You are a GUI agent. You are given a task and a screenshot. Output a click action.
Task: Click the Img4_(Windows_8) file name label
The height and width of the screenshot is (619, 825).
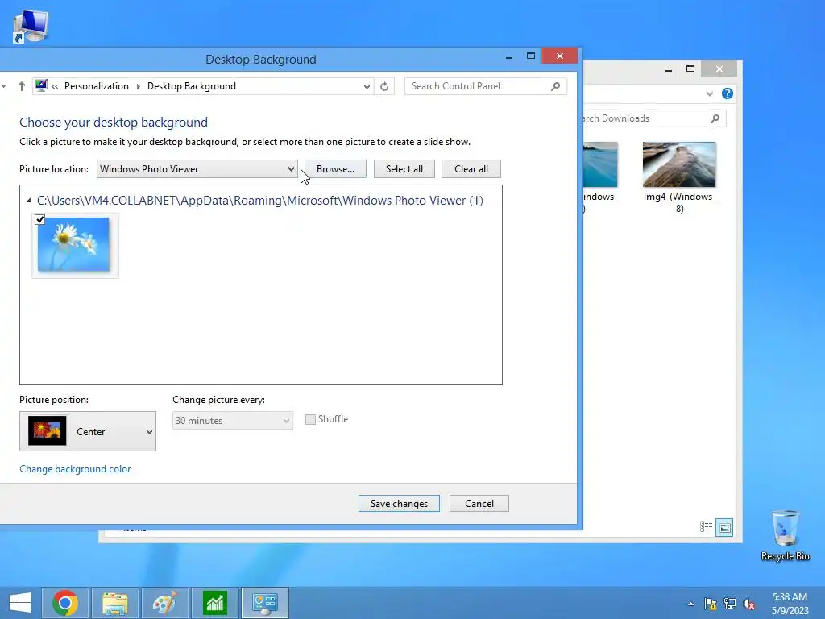click(680, 202)
